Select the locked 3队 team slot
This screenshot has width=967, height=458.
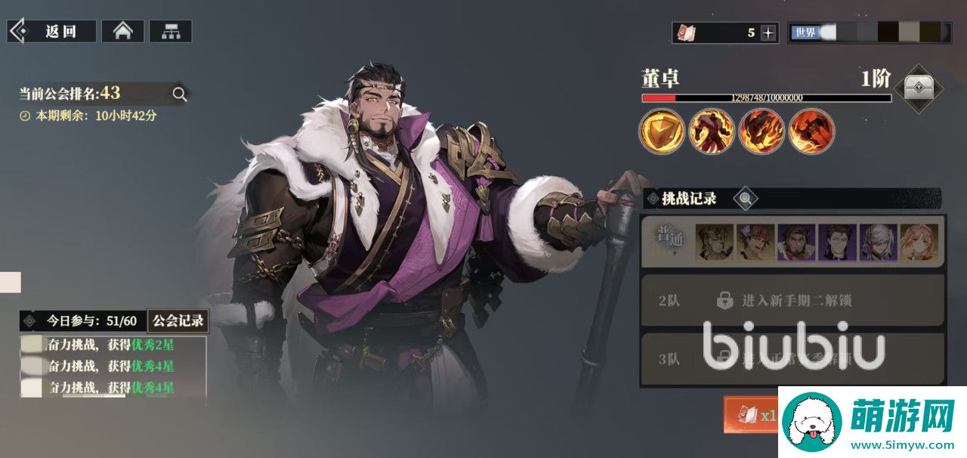pyautogui.click(x=792, y=360)
